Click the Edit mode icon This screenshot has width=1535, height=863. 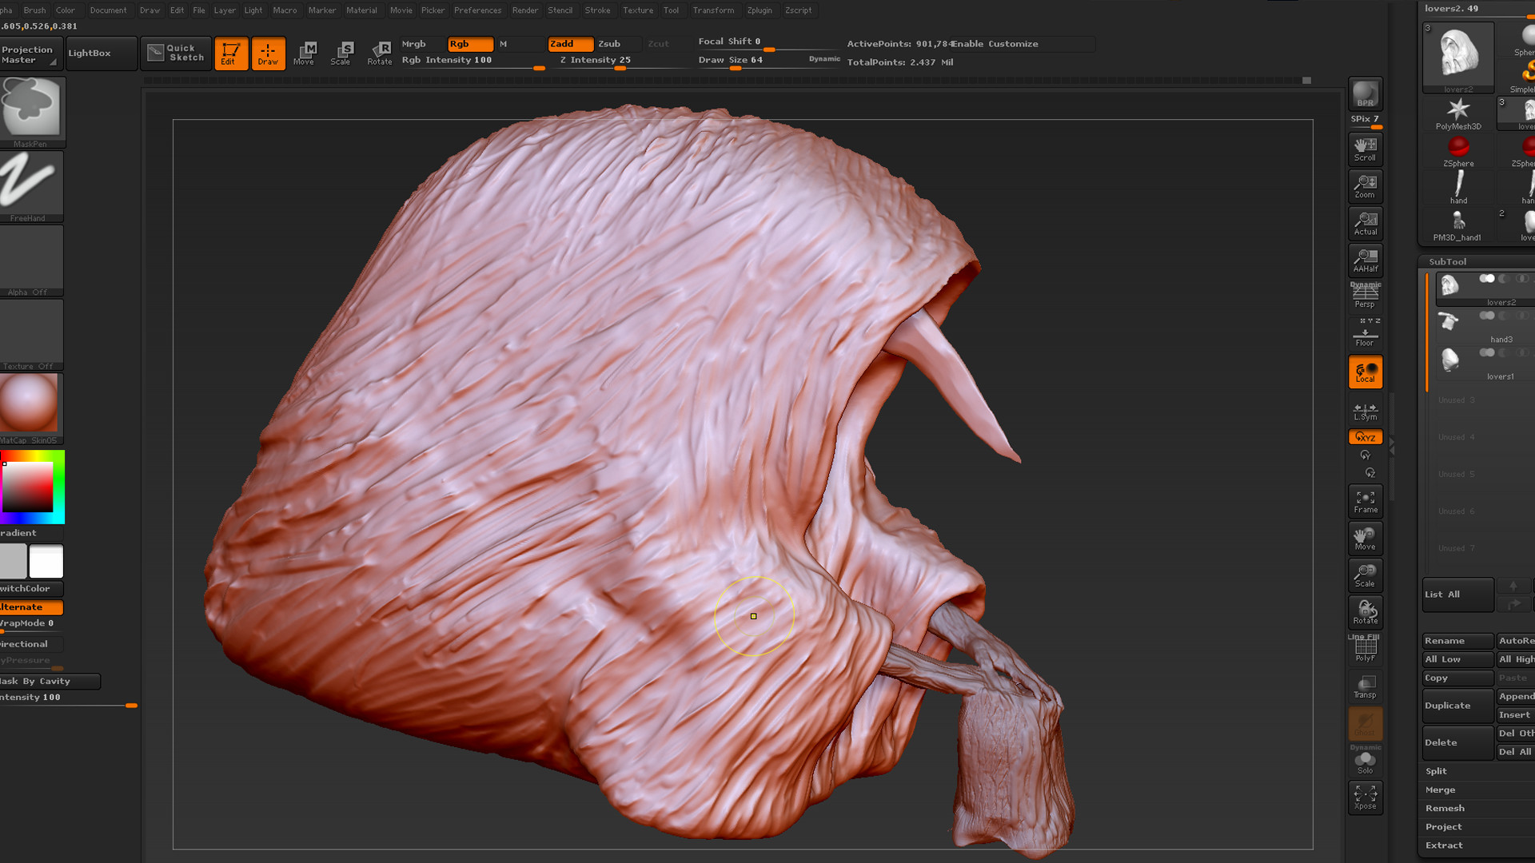(231, 54)
